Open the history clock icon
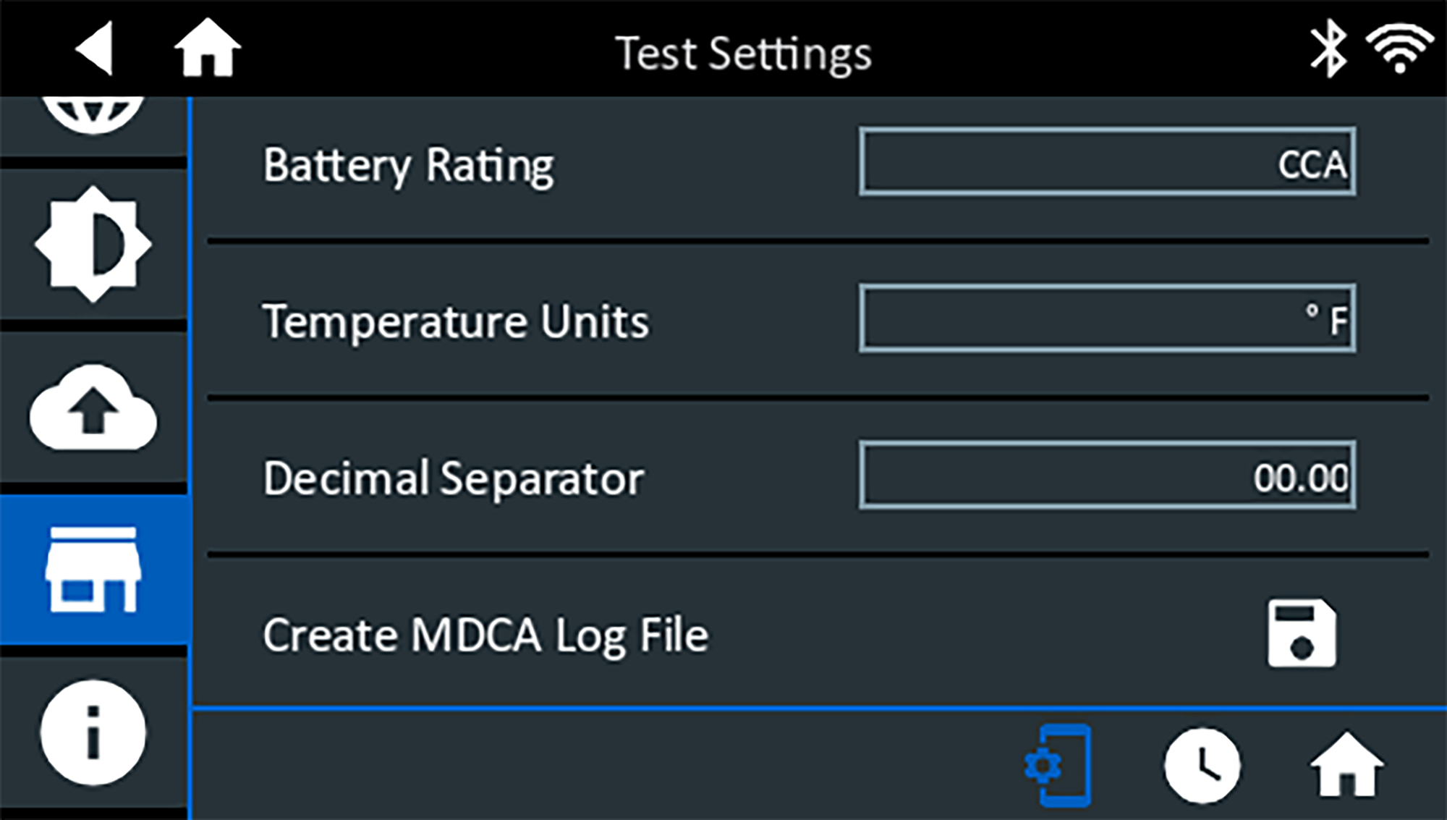Screen dimensions: 1447x820 tap(1202, 765)
